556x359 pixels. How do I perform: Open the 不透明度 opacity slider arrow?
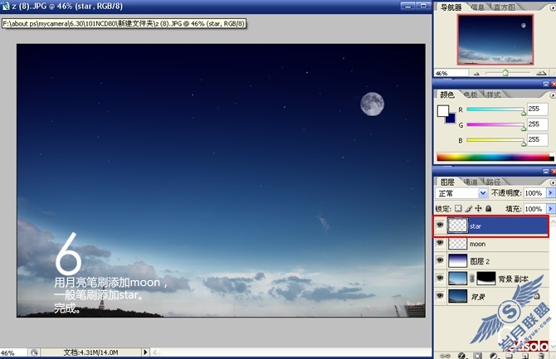[550, 193]
